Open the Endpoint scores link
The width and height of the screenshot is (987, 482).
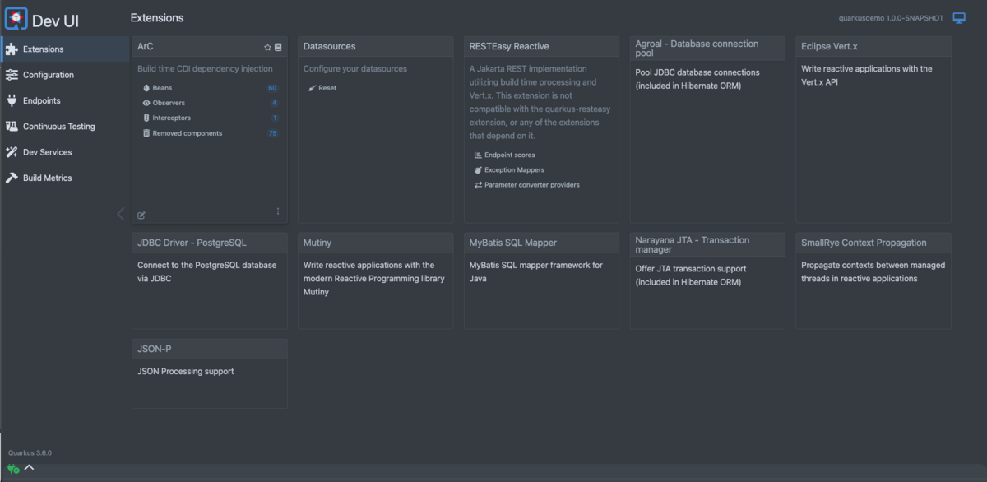coord(510,155)
